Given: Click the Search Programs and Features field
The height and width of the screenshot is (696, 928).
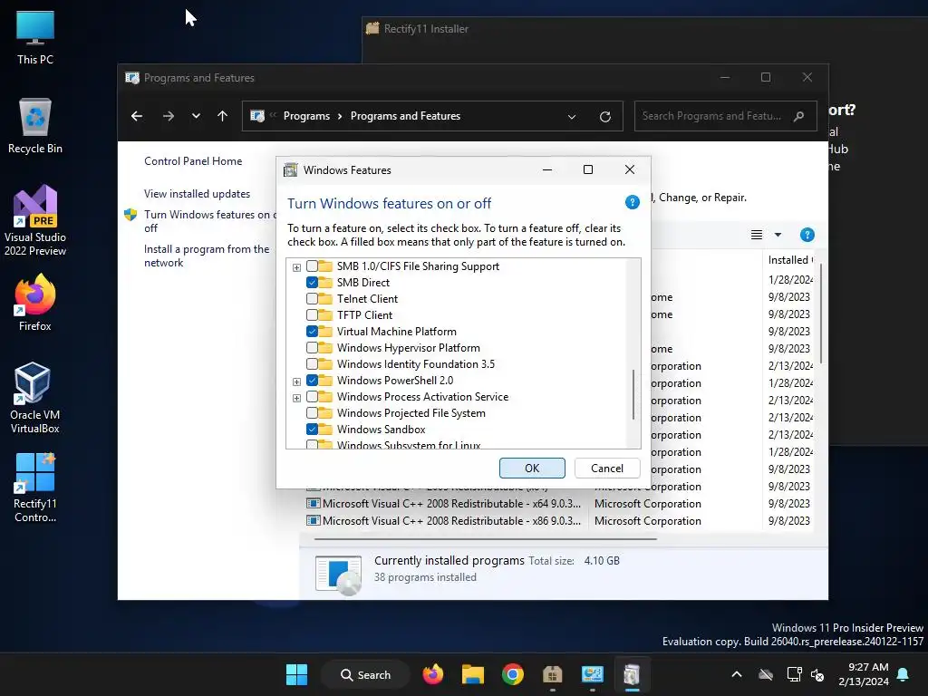Looking at the screenshot, I should [x=726, y=116].
